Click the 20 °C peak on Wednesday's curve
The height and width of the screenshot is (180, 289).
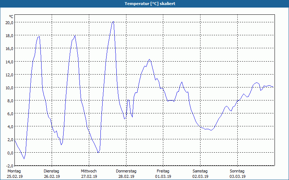113,22
